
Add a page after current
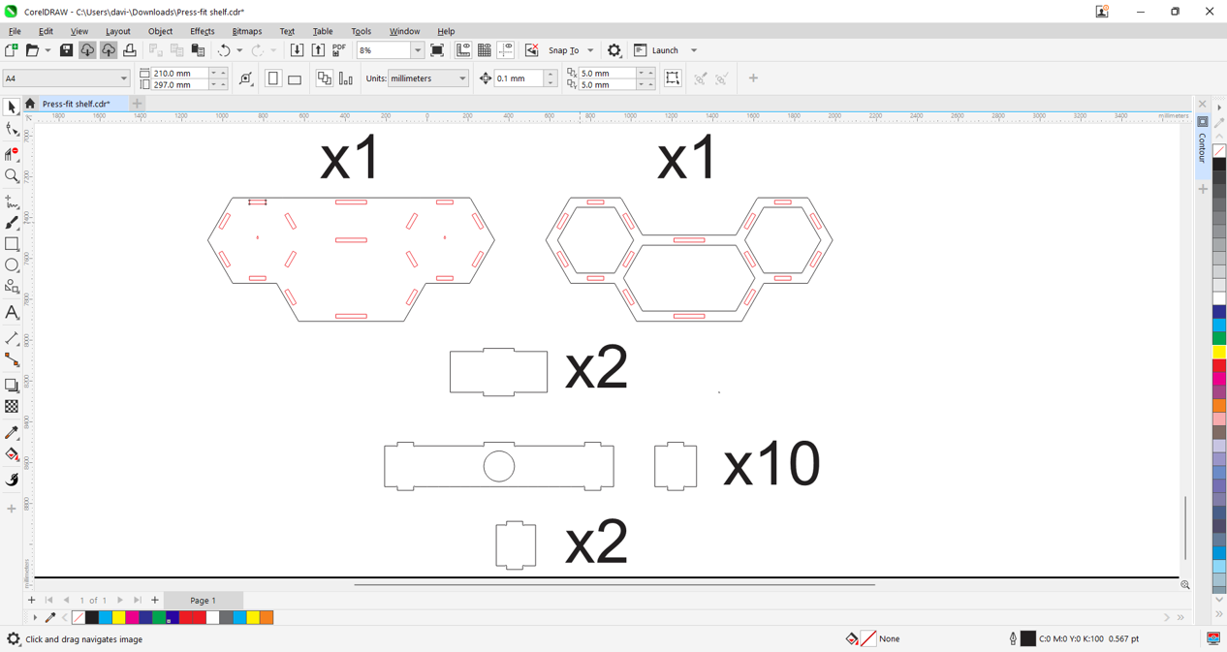point(155,601)
